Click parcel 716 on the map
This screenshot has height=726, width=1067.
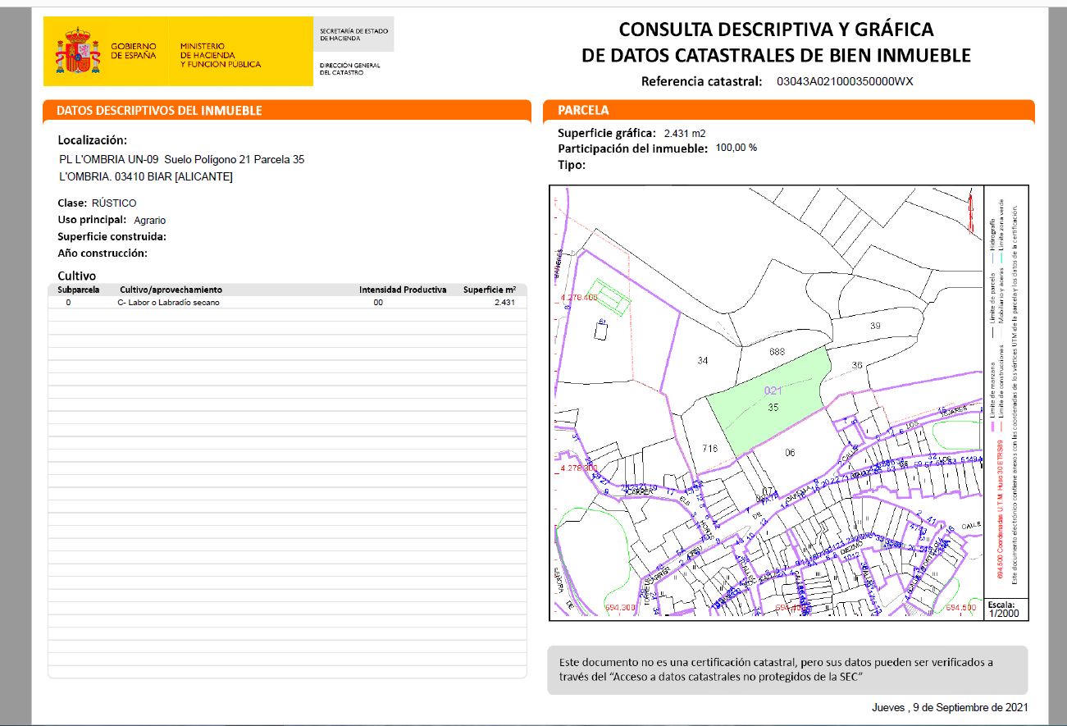(x=710, y=448)
